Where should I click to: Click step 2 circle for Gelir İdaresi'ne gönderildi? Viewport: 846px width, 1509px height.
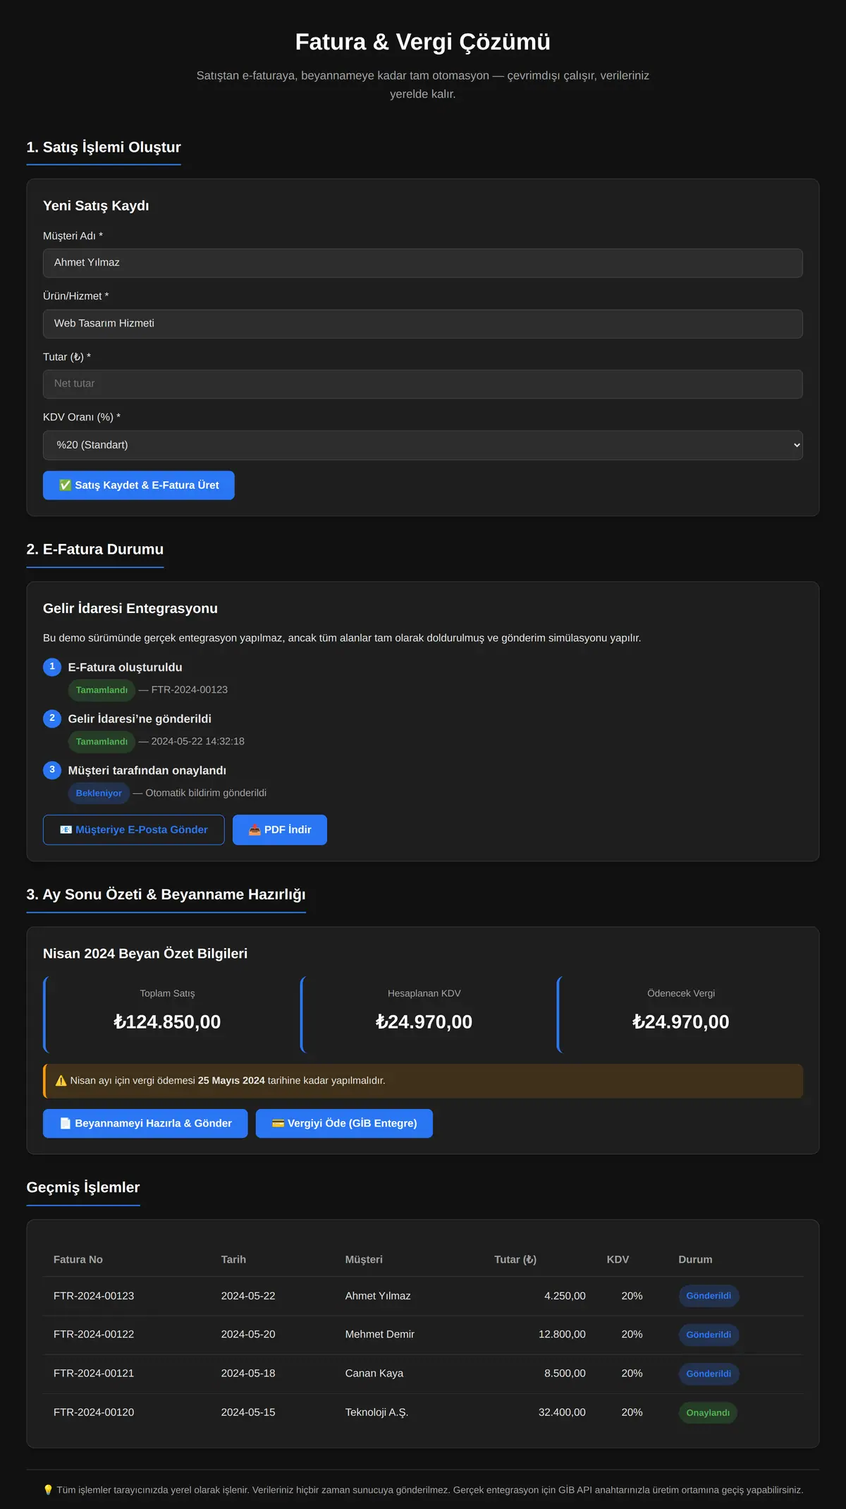click(x=52, y=718)
